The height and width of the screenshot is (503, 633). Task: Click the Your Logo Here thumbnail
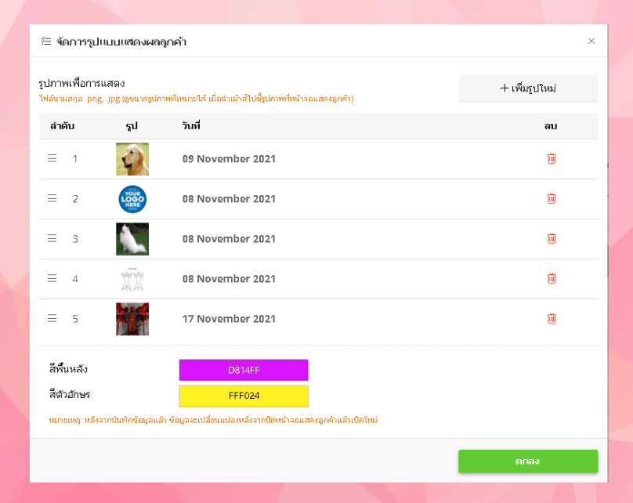[132, 199]
